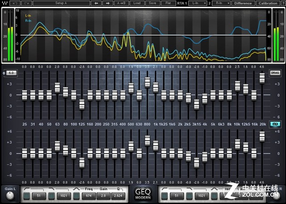286x204 pixels.
Task: Open help with the question mark button
Action: pos(283,3)
